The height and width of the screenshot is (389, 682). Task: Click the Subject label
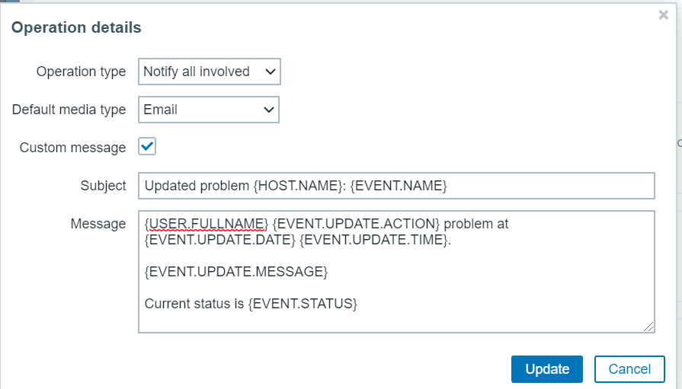tap(103, 186)
